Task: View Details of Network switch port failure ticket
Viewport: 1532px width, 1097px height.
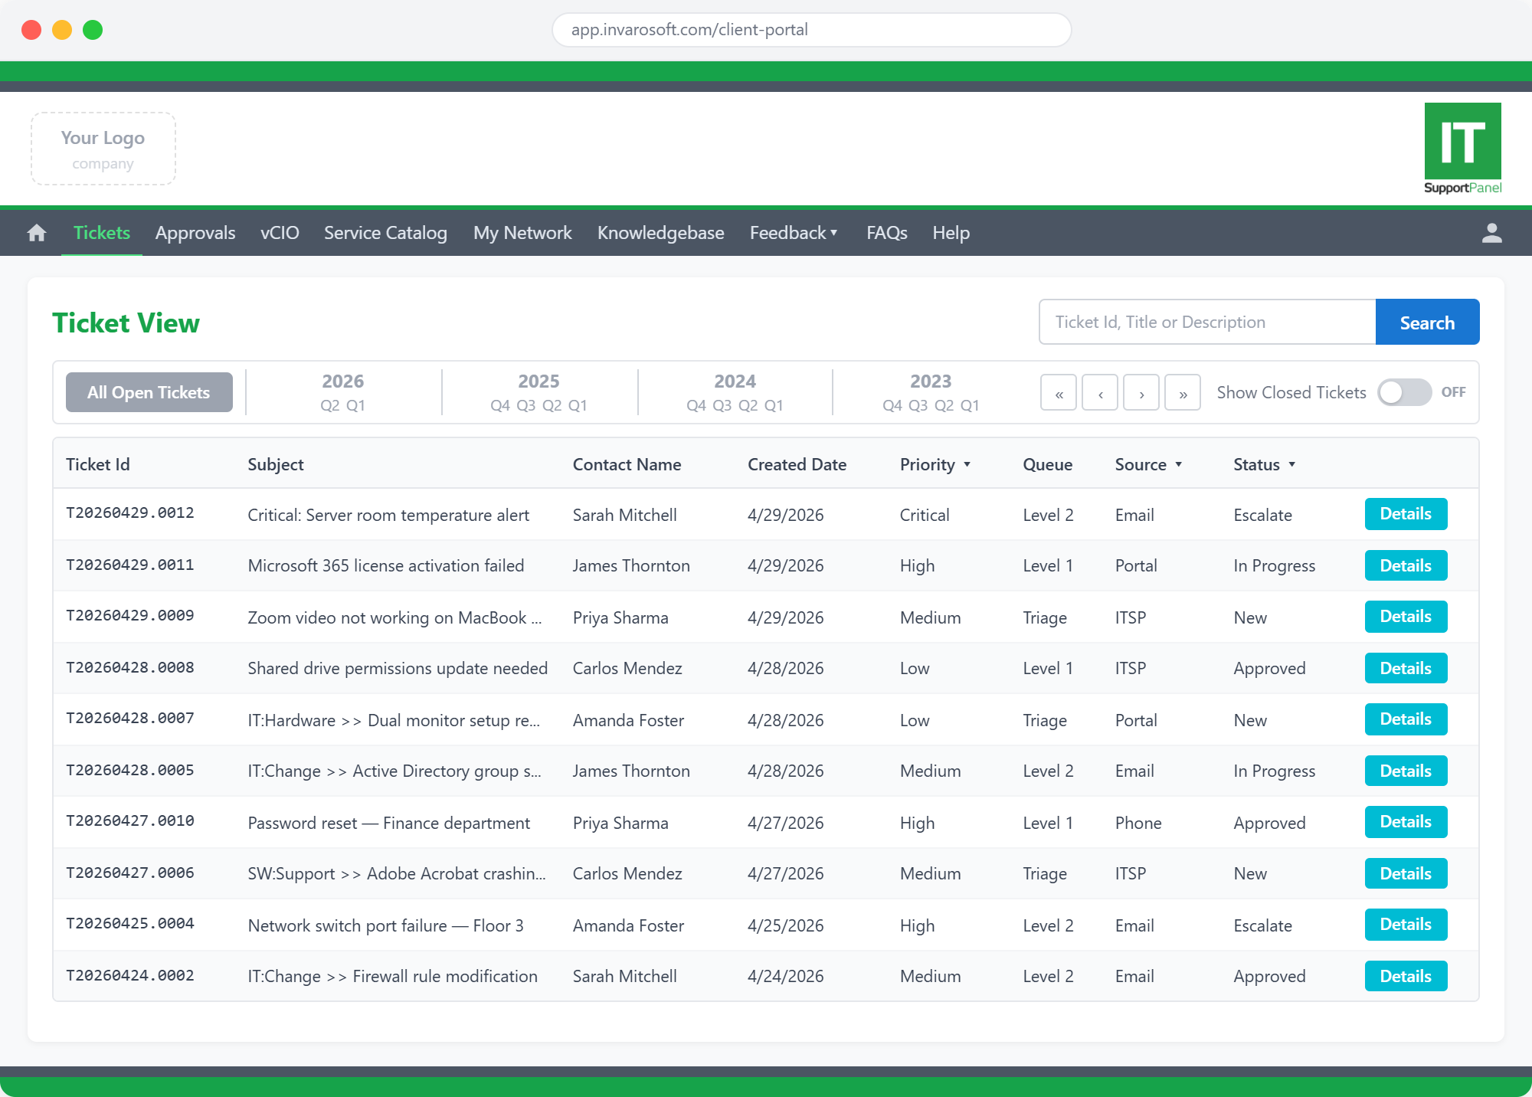Action: (x=1406, y=925)
